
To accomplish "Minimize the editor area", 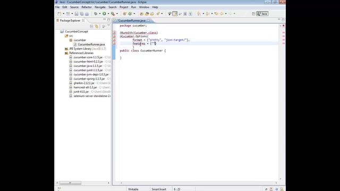I will coord(279,20).
